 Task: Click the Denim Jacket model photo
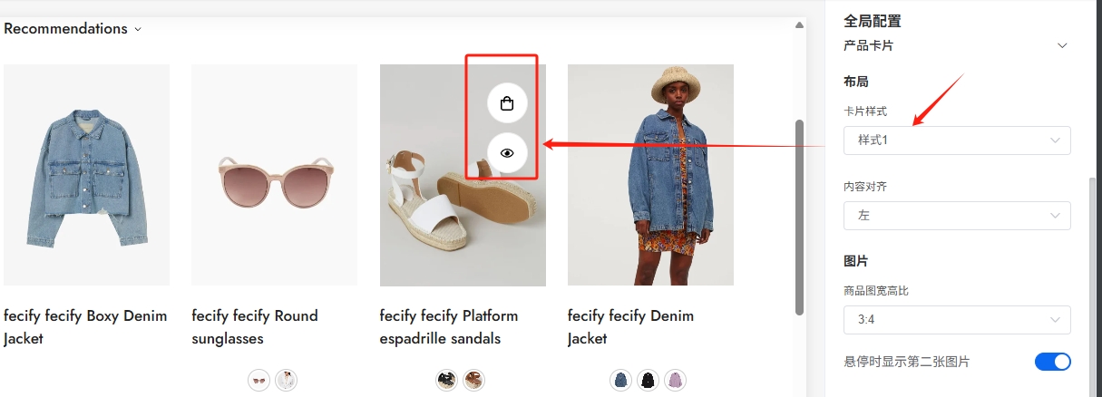click(x=650, y=175)
